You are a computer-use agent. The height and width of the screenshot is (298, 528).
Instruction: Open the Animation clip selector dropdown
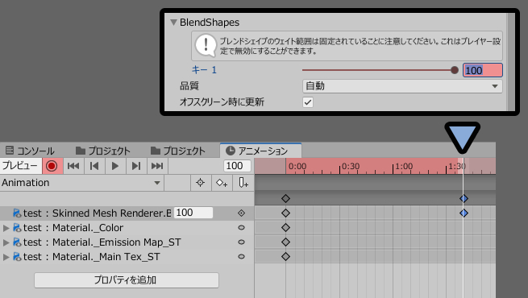[81, 183]
